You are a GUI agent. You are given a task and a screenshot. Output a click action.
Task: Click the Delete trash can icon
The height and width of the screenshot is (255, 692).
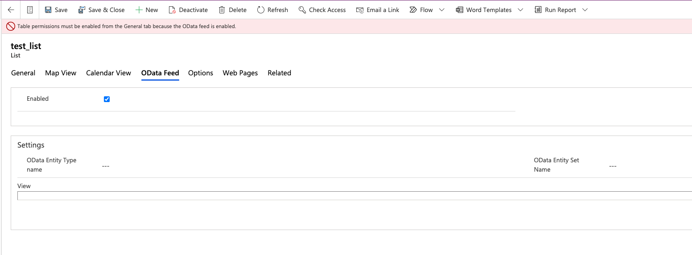point(222,10)
